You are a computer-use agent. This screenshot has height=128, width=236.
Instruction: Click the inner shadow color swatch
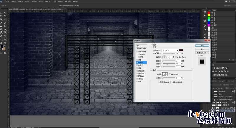coord(181,50)
